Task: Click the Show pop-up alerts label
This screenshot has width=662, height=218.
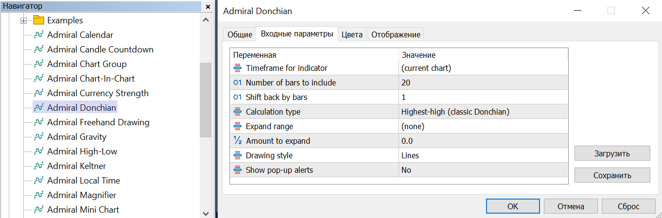Action: click(279, 170)
